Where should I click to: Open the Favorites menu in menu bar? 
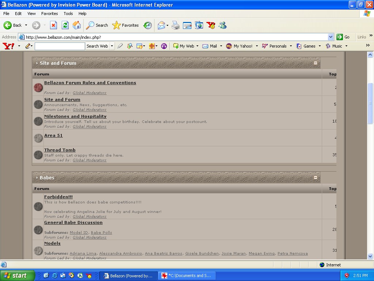click(x=49, y=14)
